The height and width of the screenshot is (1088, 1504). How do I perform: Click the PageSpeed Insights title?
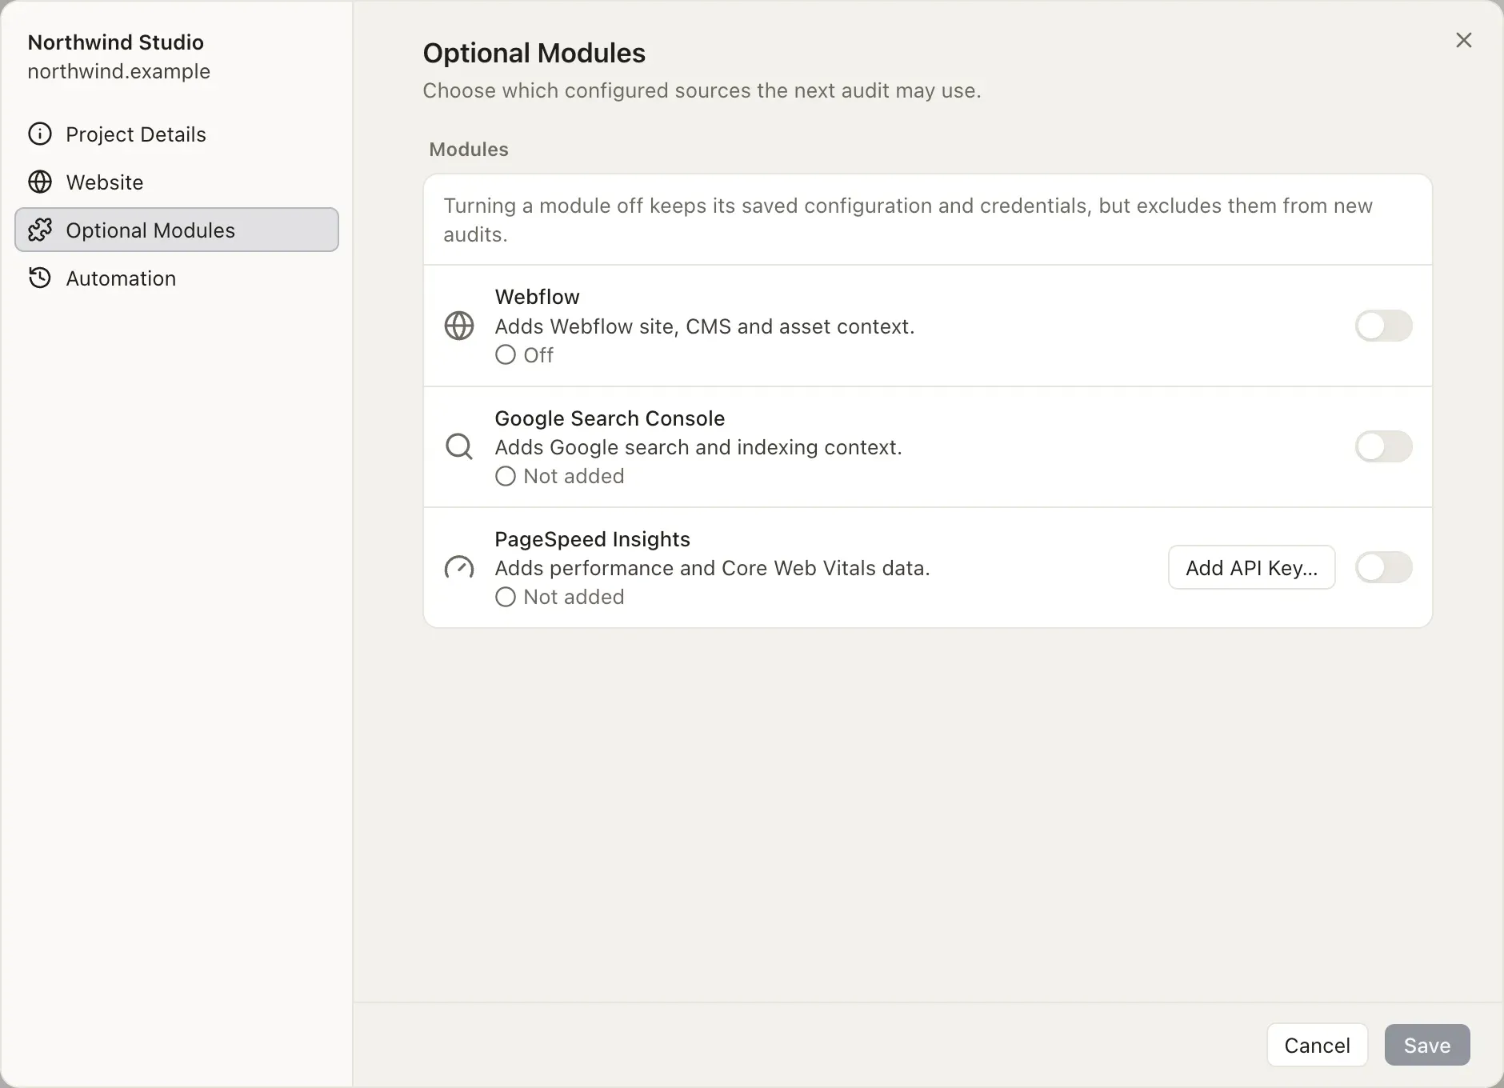click(x=592, y=539)
